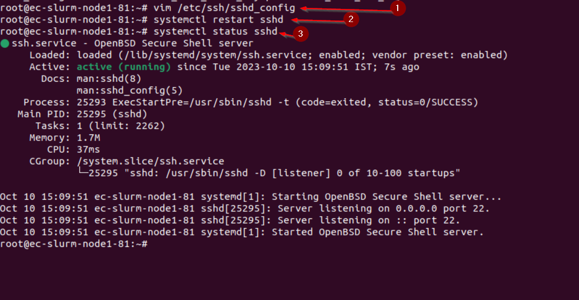
Task: Click the /etc/ssh/sshd_config file path
Action: 236,8
